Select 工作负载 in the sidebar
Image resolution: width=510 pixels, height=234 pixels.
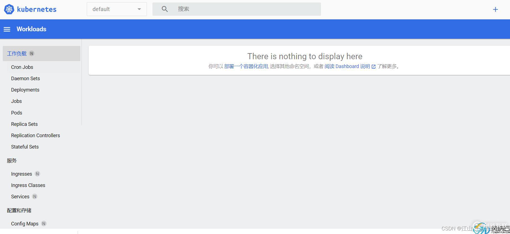click(17, 54)
